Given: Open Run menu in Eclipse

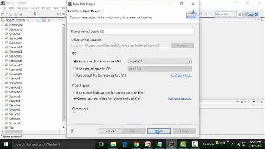Looking at the screenshot, I should (56, 8).
